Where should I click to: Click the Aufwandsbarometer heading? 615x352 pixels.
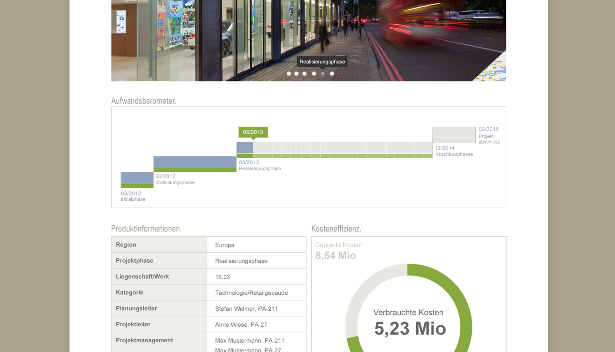click(144, 101)
